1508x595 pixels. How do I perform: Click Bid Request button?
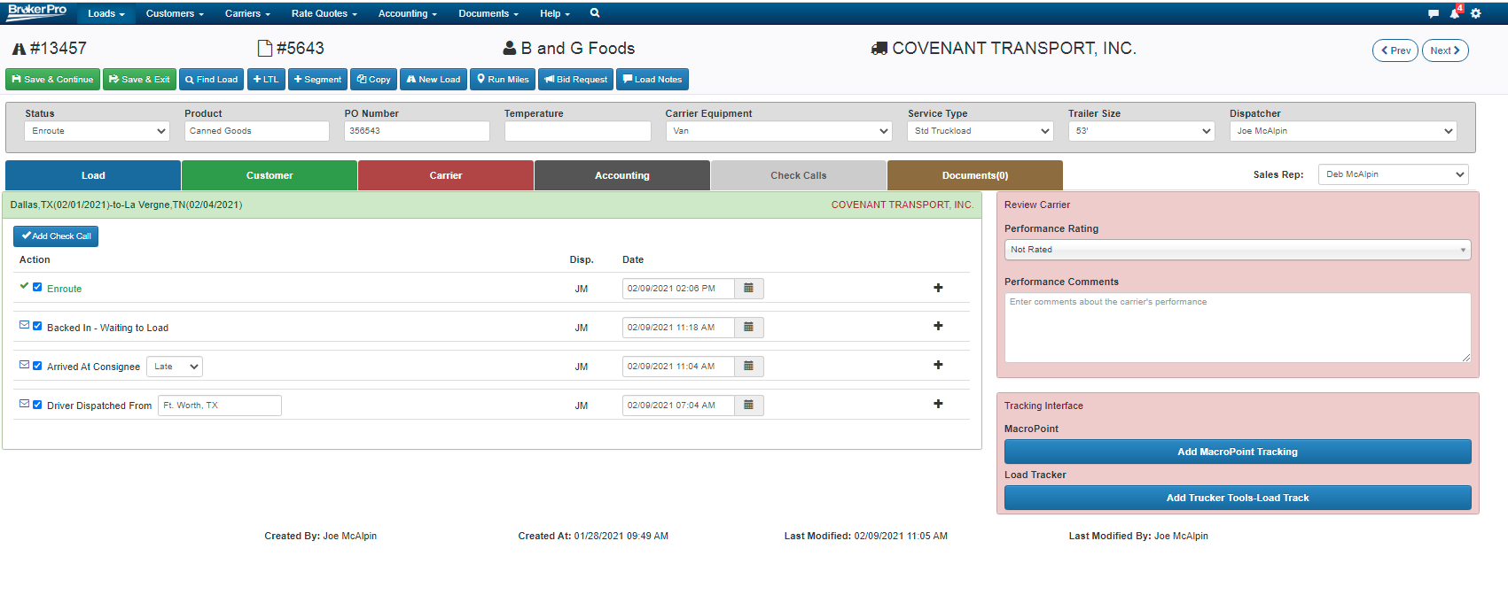575,80
